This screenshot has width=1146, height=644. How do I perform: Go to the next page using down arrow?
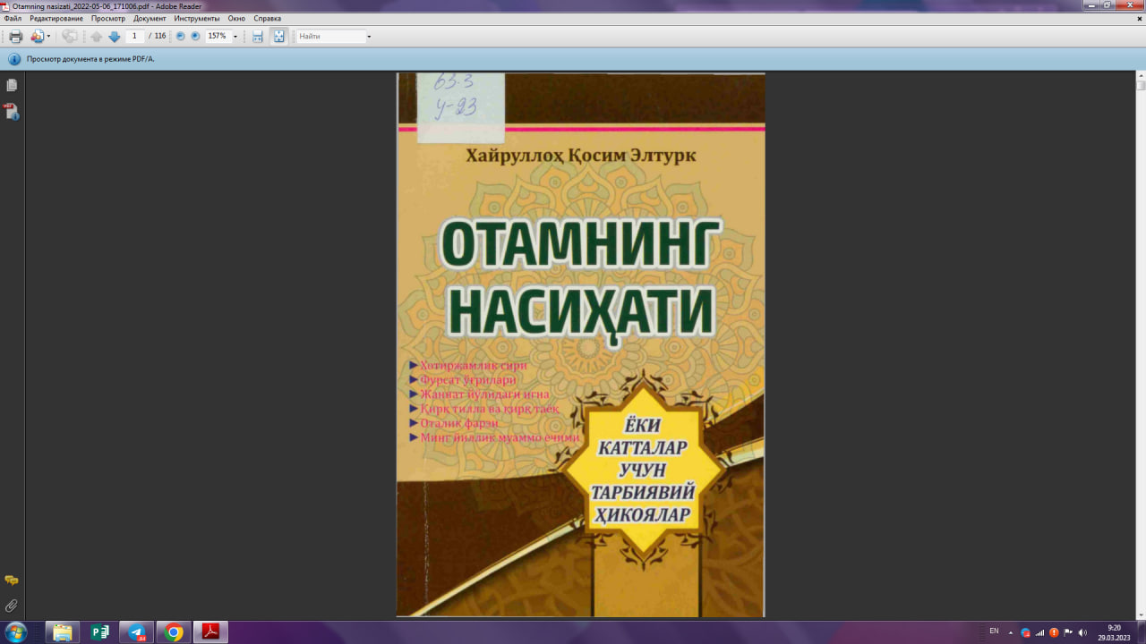(114, 37)
